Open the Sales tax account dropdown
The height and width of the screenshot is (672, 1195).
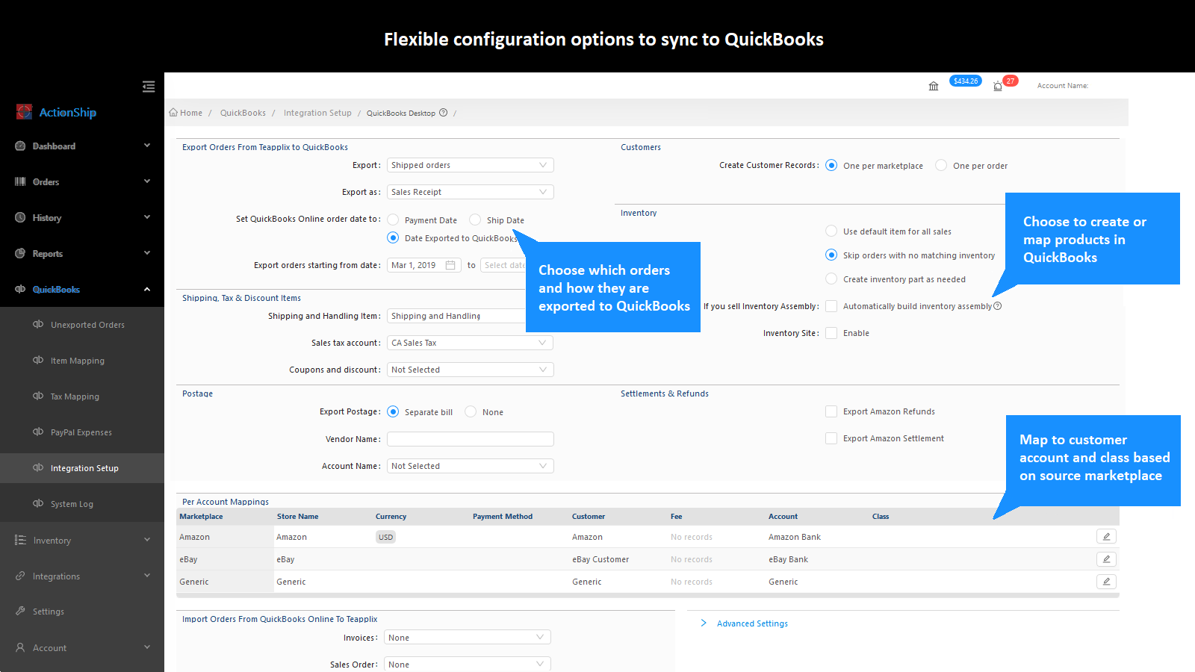(471, 343)
